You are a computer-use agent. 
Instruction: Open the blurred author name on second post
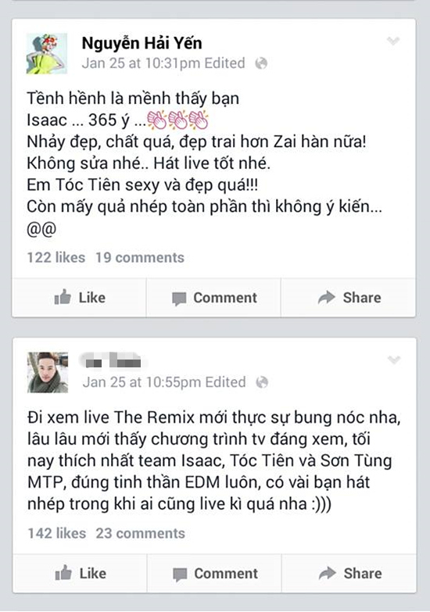pos(113,360)
